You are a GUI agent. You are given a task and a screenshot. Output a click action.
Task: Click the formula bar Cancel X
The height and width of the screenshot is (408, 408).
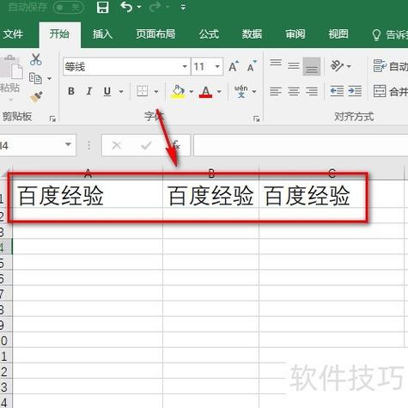point(117,145)
